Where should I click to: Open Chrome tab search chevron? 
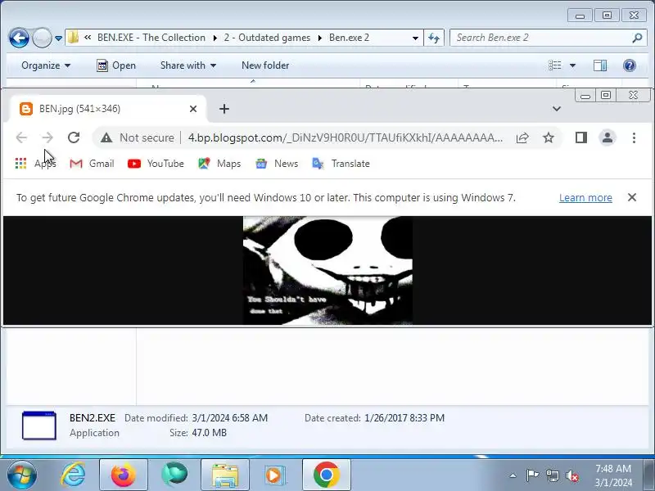[x=557, y=109]
